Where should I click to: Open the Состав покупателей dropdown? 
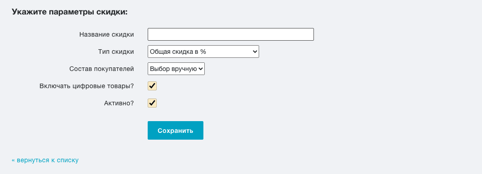coord(176,69)
